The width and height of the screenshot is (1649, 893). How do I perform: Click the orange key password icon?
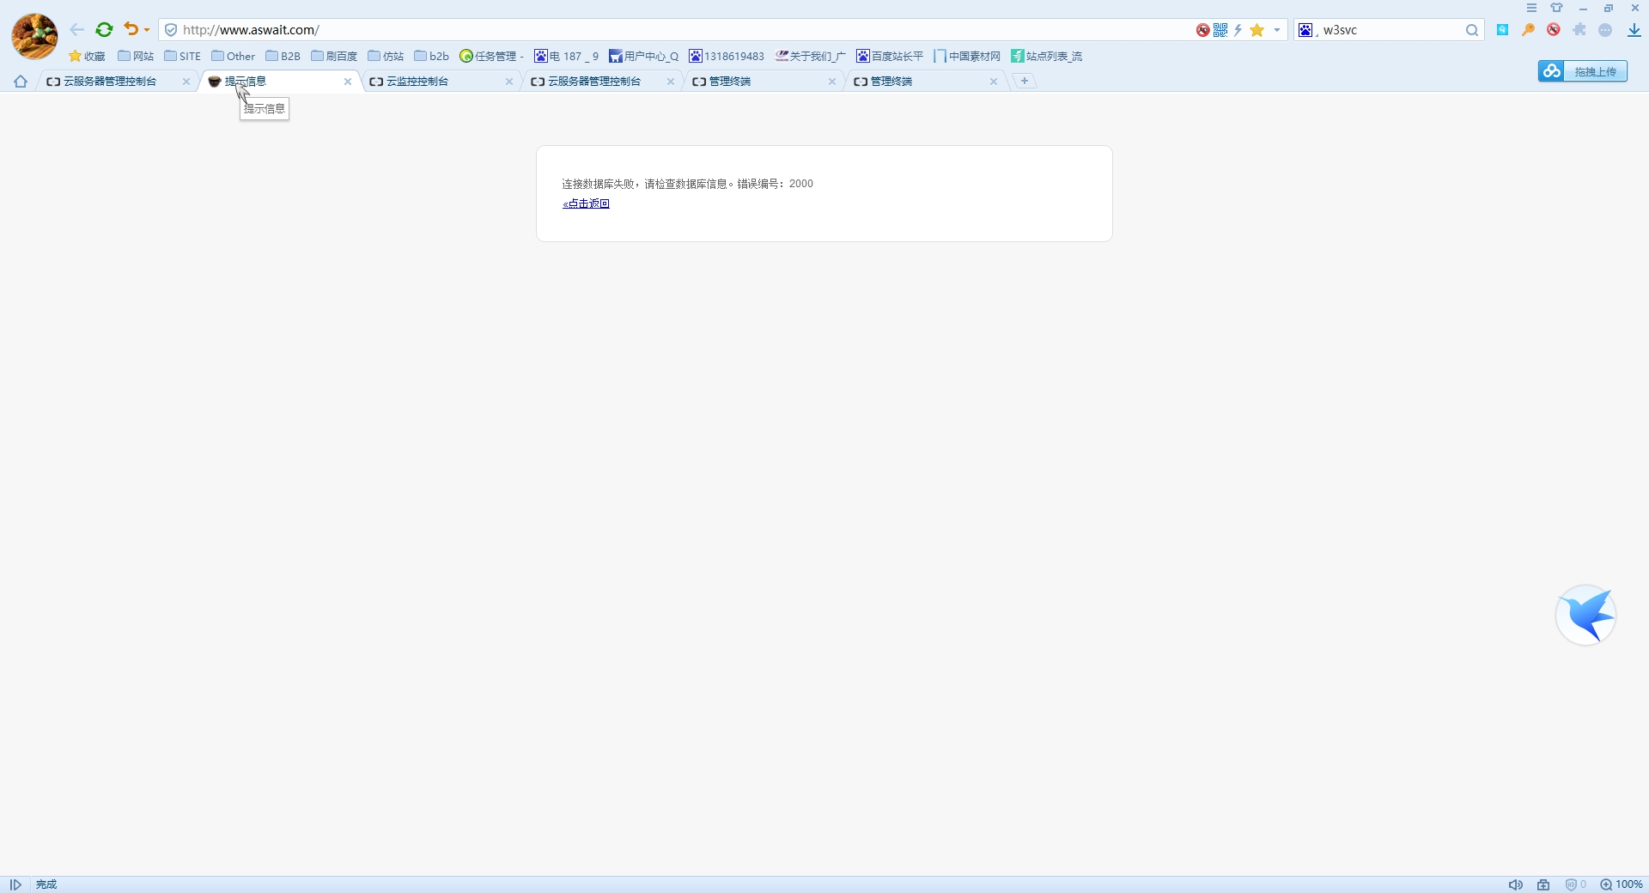[x=1528, y=30]
